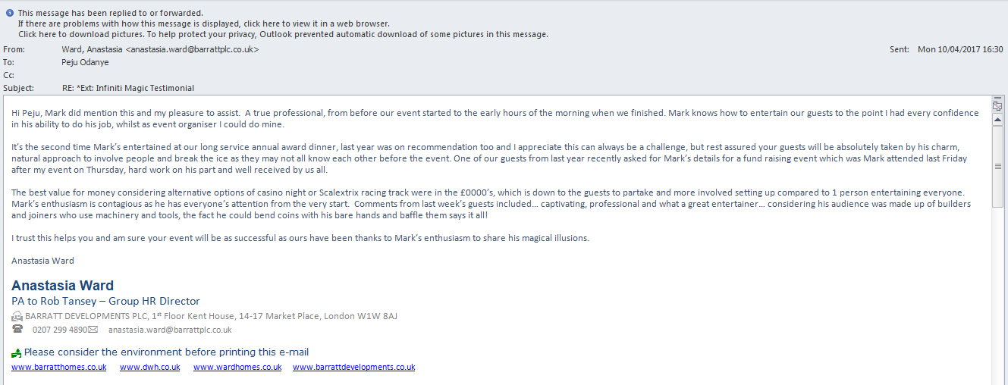The width and height of the screenshot is (1008, 385).
Task: Open the www.barrattdevelopments.co.uk link
Action: coord(354,367)
